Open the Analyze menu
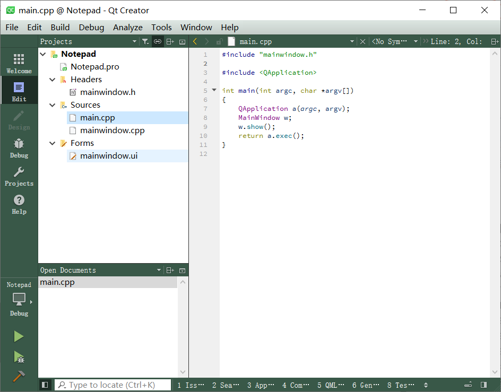The height and width of the screenshot is (392, 501). point(127,28)
